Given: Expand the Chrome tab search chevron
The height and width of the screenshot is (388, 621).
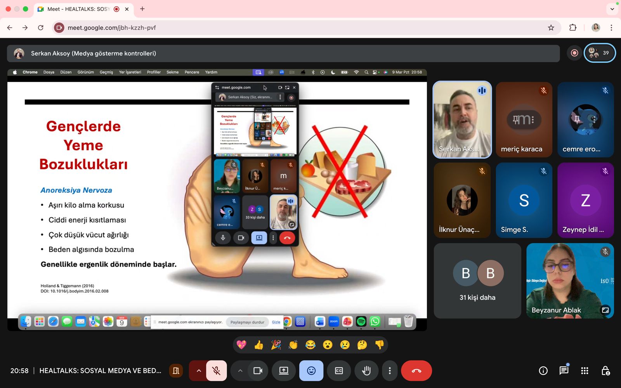Looking at the screenshot, I should 612,9.
